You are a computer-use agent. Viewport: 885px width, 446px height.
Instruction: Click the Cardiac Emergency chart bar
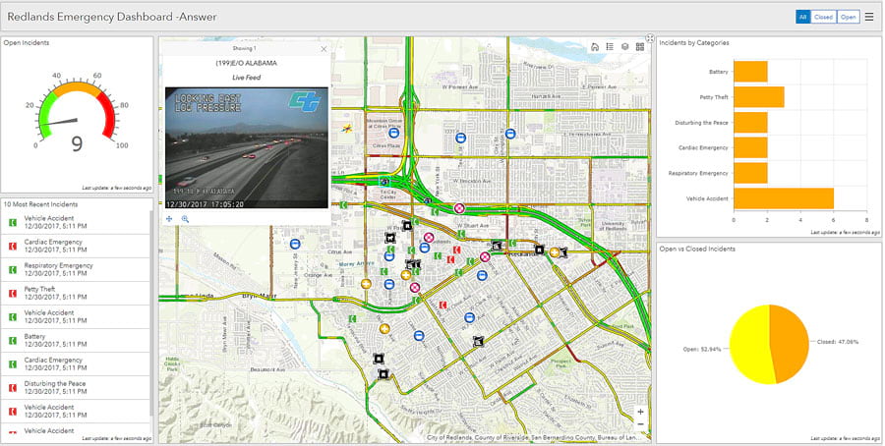click(x=750, y=147)
